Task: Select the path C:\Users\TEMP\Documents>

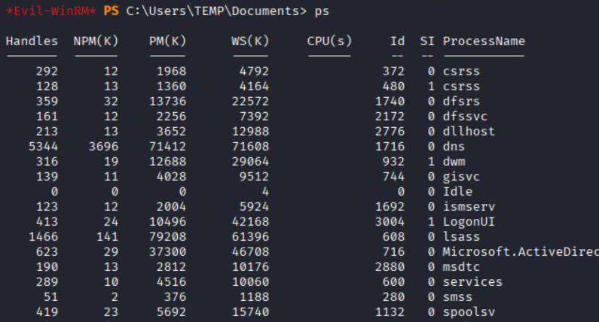Action: point(216,11)
